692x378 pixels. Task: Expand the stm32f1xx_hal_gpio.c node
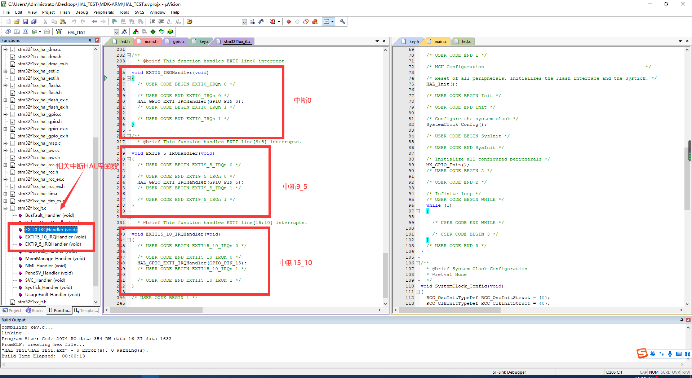coord(5,114)
